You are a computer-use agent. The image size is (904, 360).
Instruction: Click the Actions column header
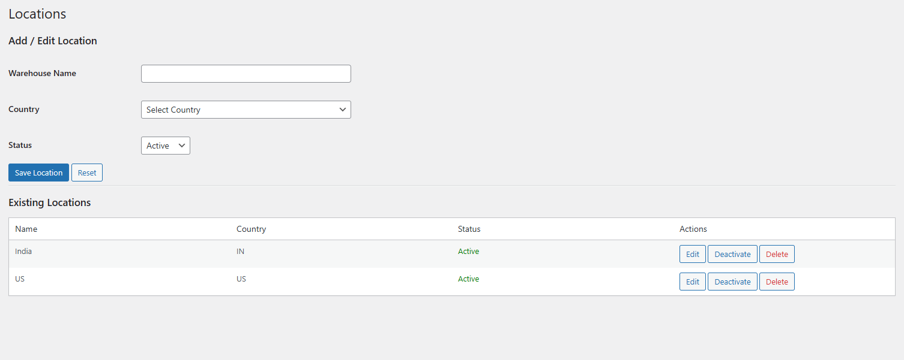coord(693,229)
